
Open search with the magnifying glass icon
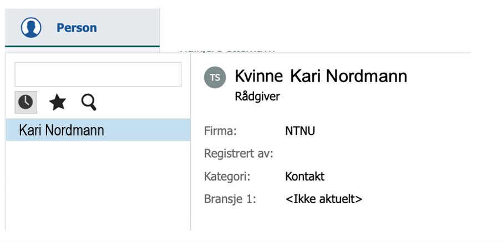point(89,103)
